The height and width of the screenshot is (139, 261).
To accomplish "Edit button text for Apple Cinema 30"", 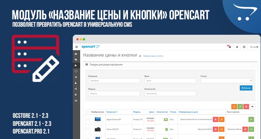I will click(x=251, y=119).
